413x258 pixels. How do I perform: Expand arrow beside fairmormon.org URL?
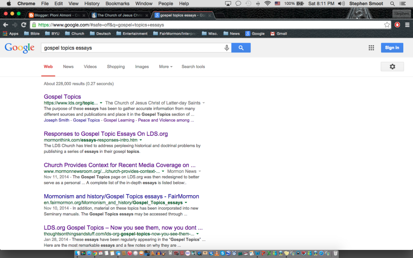click(186, 203)
